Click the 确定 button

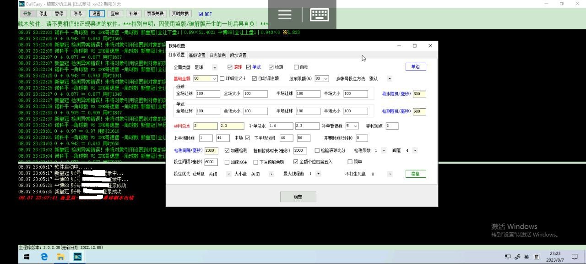point(298,197)
